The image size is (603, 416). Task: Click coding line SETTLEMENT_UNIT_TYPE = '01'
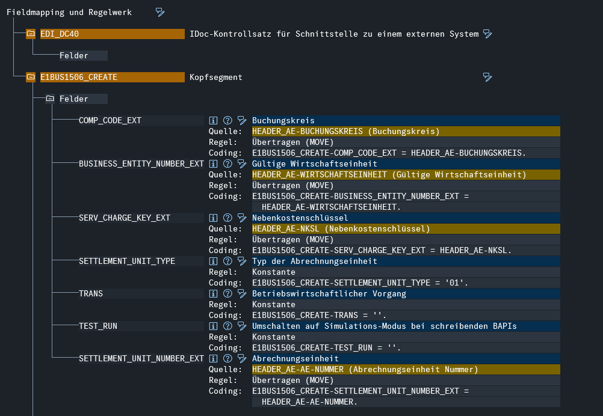(x=406, y=283)
